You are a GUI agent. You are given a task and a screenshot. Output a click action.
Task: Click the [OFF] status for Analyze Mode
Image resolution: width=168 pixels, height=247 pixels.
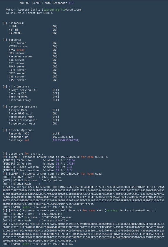coord(55,110)
